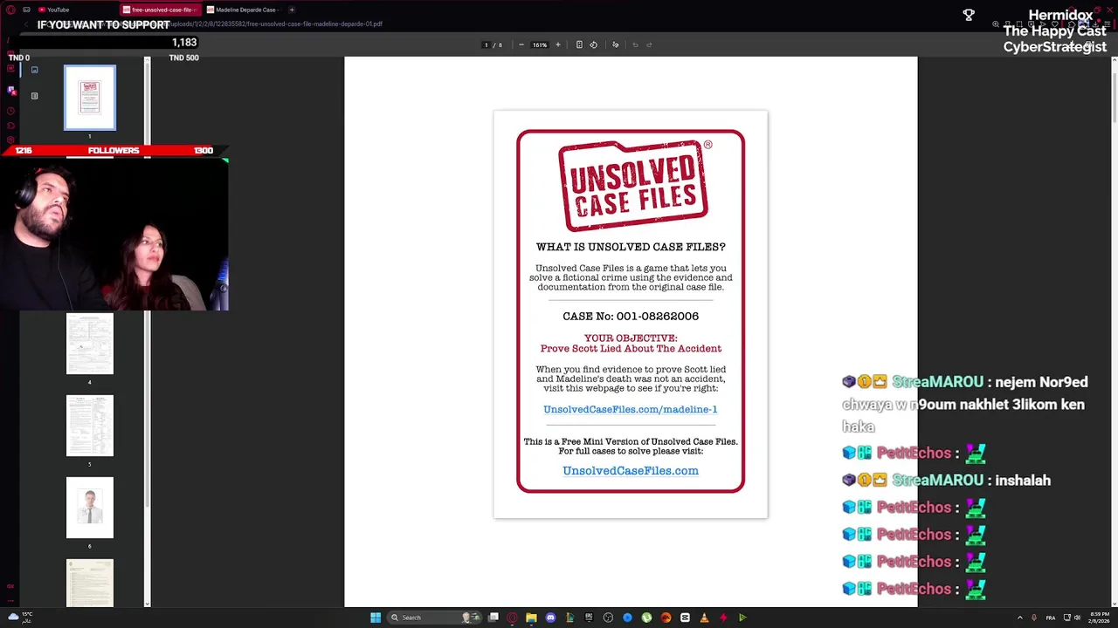Click the PDF page number field
Image resolution: width=1118 pixels, height=628 pixels.
click(486, 44)
